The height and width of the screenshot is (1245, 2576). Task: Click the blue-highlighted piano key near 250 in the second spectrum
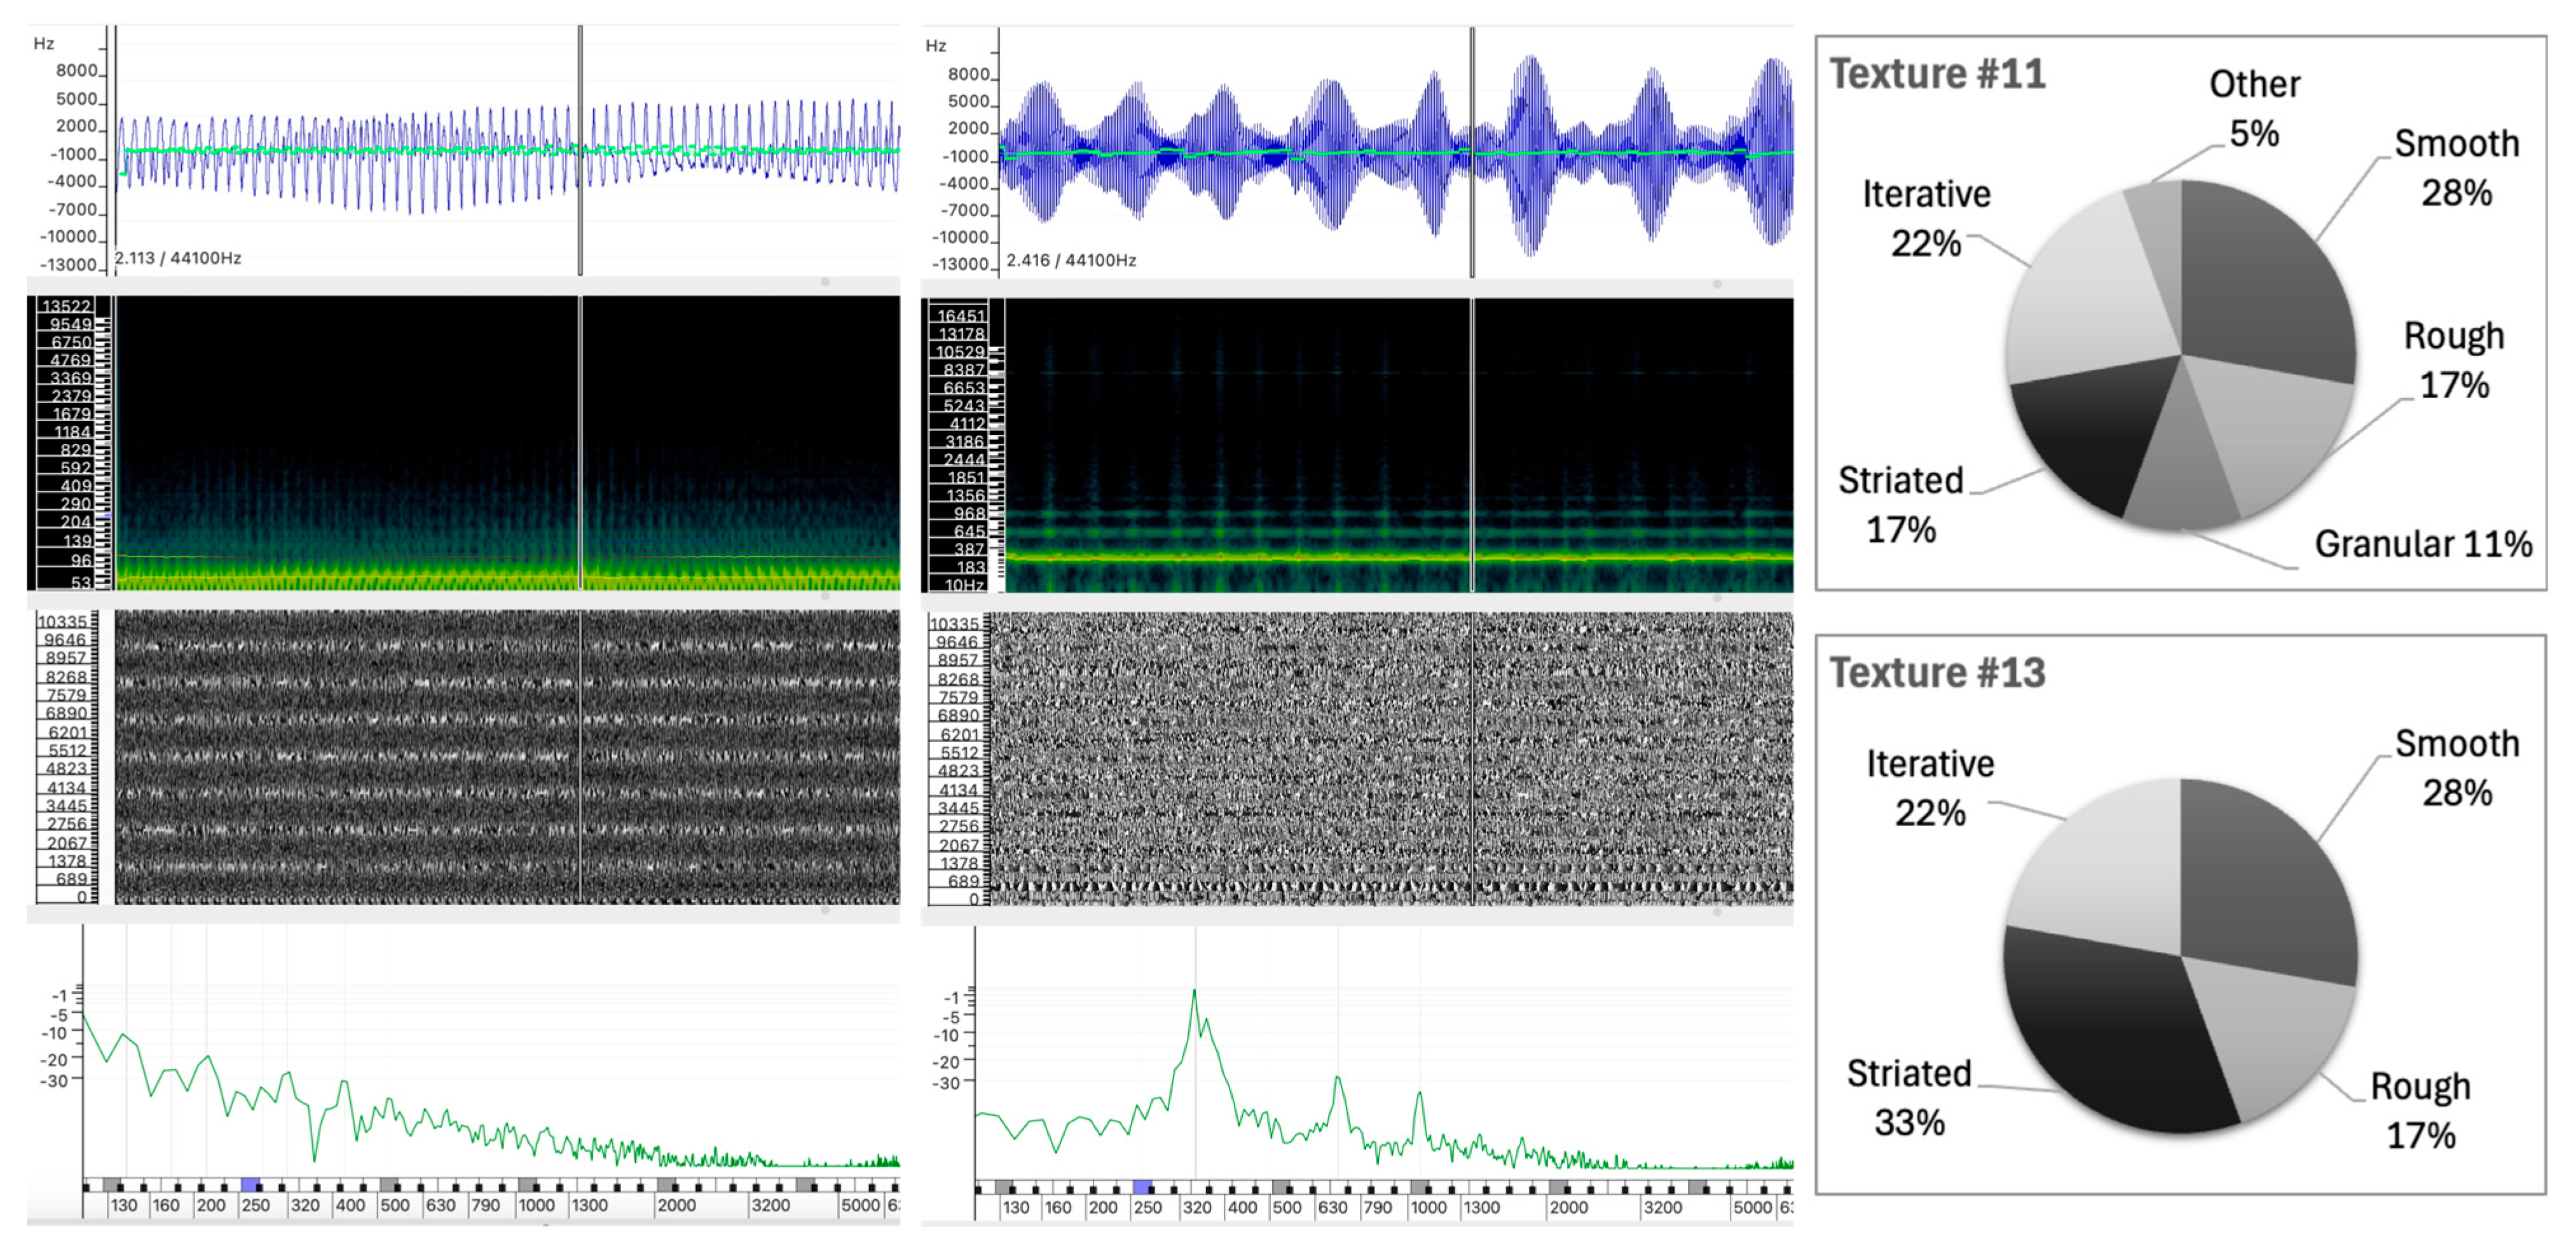point(1142,1186)
